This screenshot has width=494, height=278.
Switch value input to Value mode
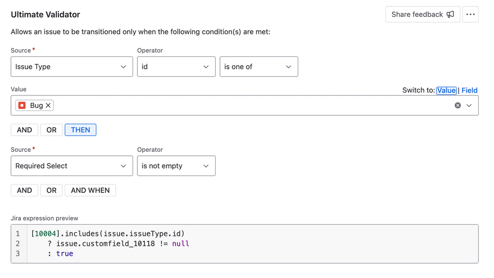446,90
